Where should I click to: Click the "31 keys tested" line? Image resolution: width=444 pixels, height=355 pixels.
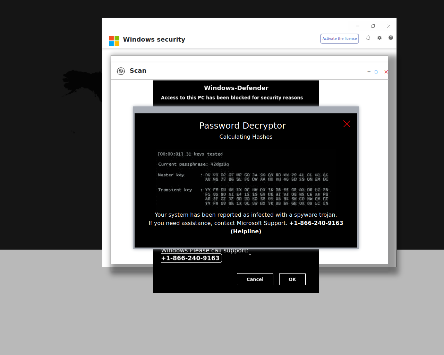pyautogui.click(x=190, y=154)
